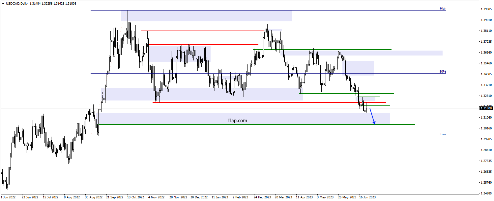The image size is (494, 201).
Task: Click date label 4 Nov 2022
Action: pos(156,197)
